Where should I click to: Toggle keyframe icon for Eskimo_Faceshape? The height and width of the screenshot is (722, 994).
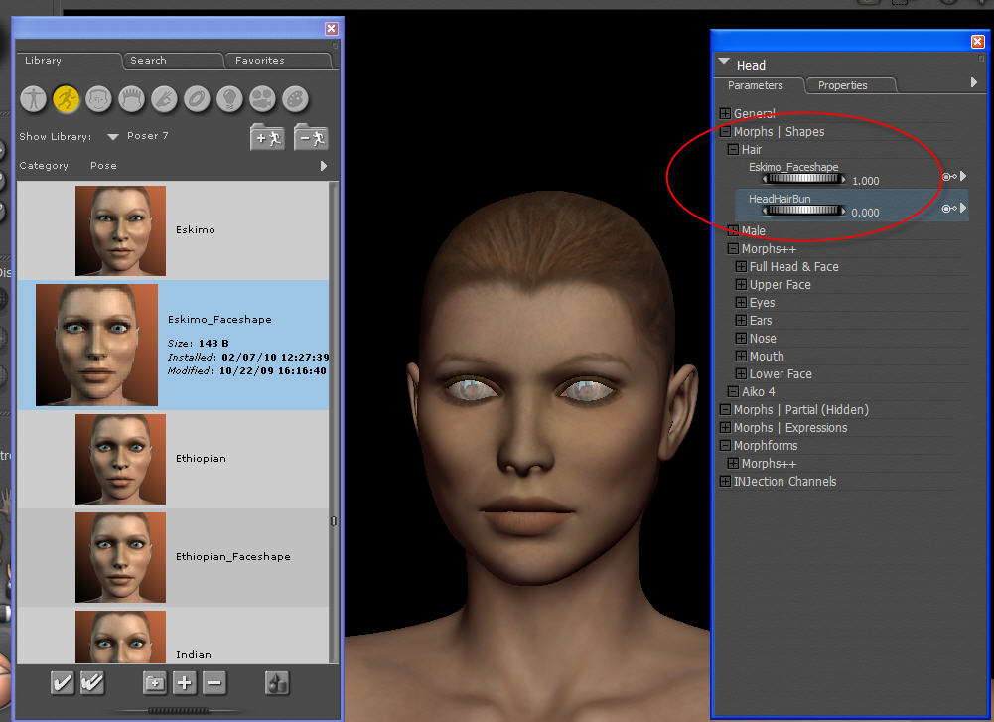pyautogui.click(x=948, y=177)
